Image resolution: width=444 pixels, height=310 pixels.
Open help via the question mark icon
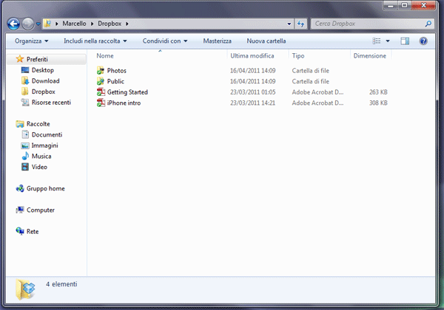423,41
